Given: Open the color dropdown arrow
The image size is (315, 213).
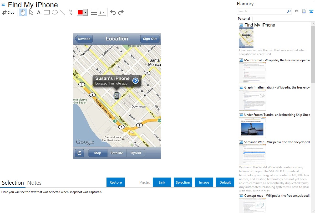Looking at the screenshot, I should point(85,12).
